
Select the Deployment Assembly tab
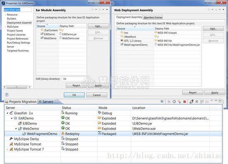(x=129, y=17)
